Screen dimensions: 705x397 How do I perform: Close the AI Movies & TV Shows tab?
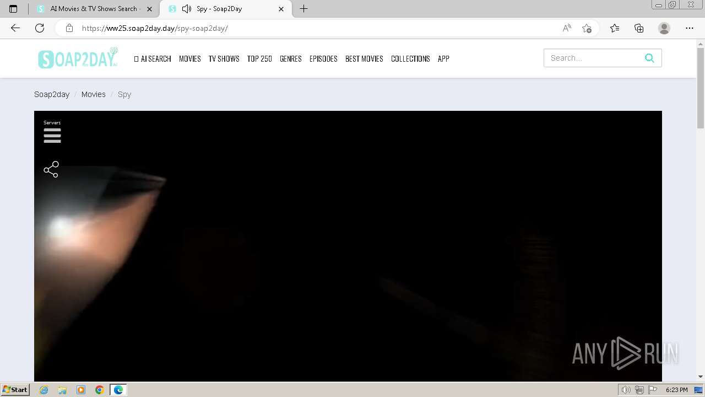tap(149, 9)
